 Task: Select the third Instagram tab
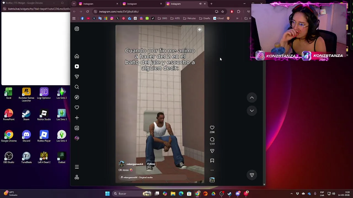tap(186, 4)
